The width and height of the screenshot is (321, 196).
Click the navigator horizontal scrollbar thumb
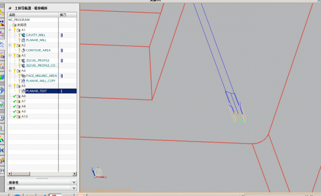tap(21, 174)
